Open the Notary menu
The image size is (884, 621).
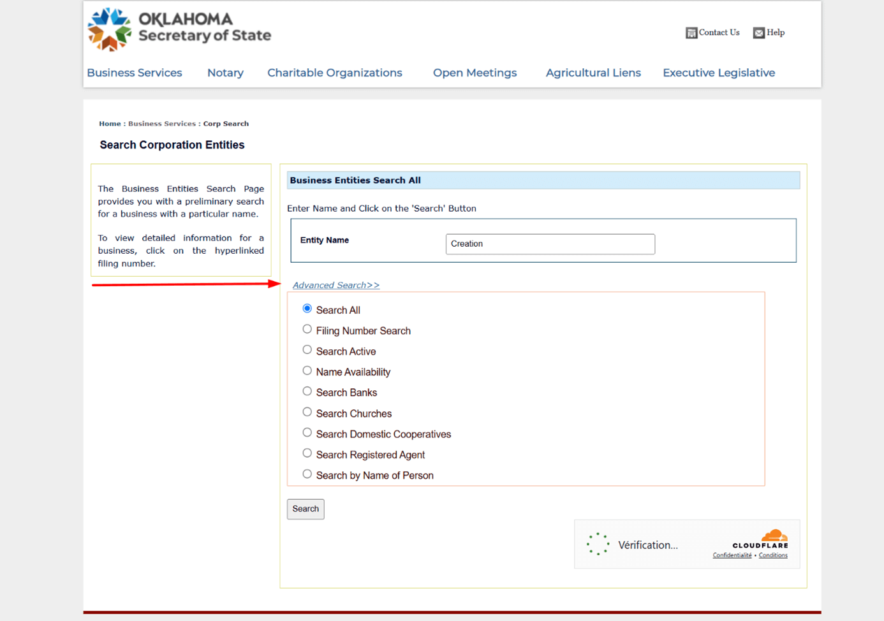point(225,73)
